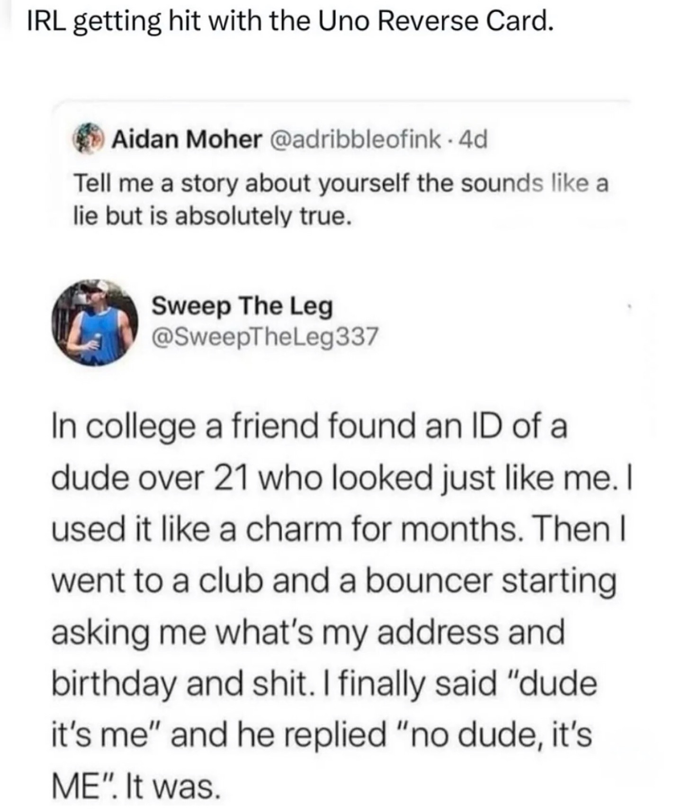The image size is (682, 810).
Task: Open the Aidan Moher display name
Action: [x=187, y=140]
